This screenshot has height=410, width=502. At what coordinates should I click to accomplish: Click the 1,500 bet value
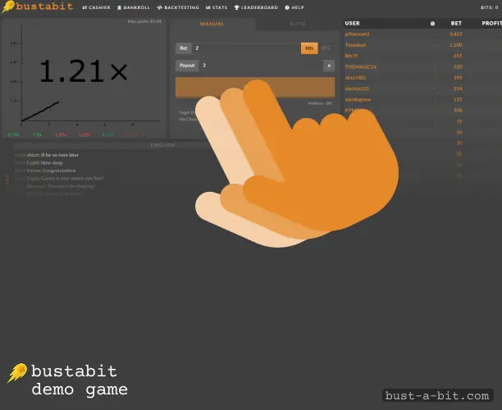455,45
